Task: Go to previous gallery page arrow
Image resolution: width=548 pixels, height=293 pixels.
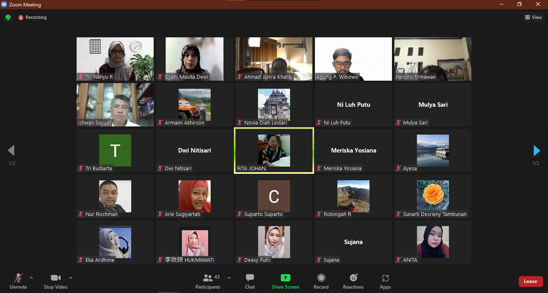Action: [11, 151]
